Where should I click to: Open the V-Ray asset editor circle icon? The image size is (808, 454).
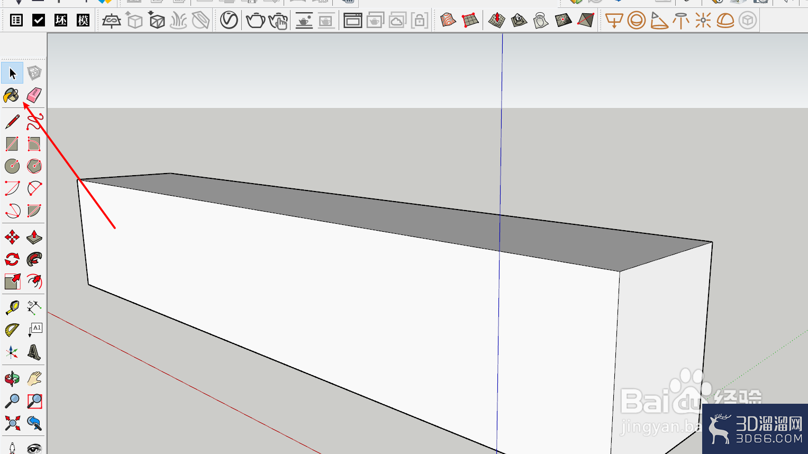coord(229,21)
